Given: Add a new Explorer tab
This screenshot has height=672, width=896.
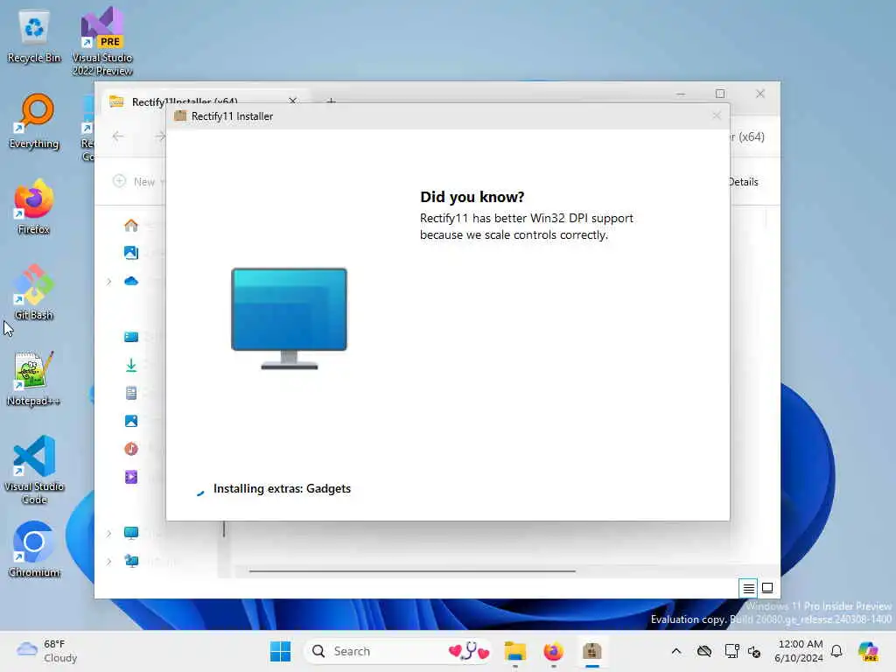Looking at the screenshot, I should point(331,101).
